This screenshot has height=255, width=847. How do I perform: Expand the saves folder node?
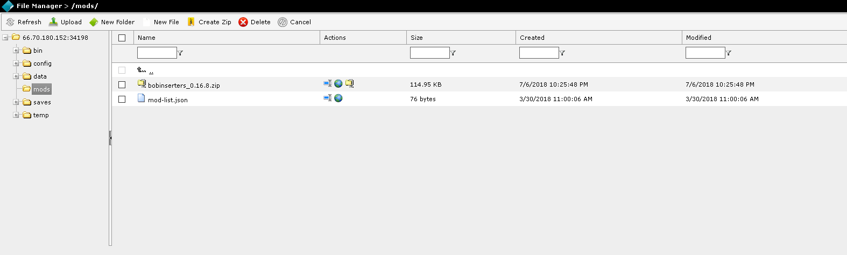click(16, 102)
